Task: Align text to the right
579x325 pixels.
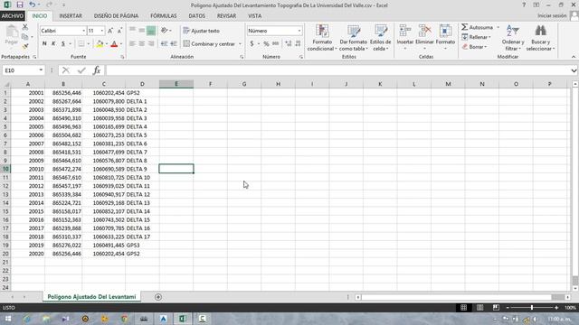Action: click(x=151, y=44)
